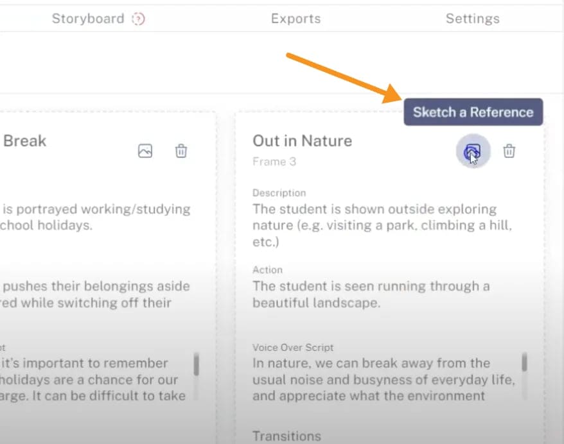Screen dimensions: 564x444
Task: Click the Sketch a Reference button
Action: [473, 112]
